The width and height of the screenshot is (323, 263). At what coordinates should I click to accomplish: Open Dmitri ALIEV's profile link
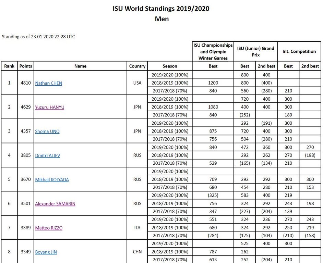click(x=48, y=155)
